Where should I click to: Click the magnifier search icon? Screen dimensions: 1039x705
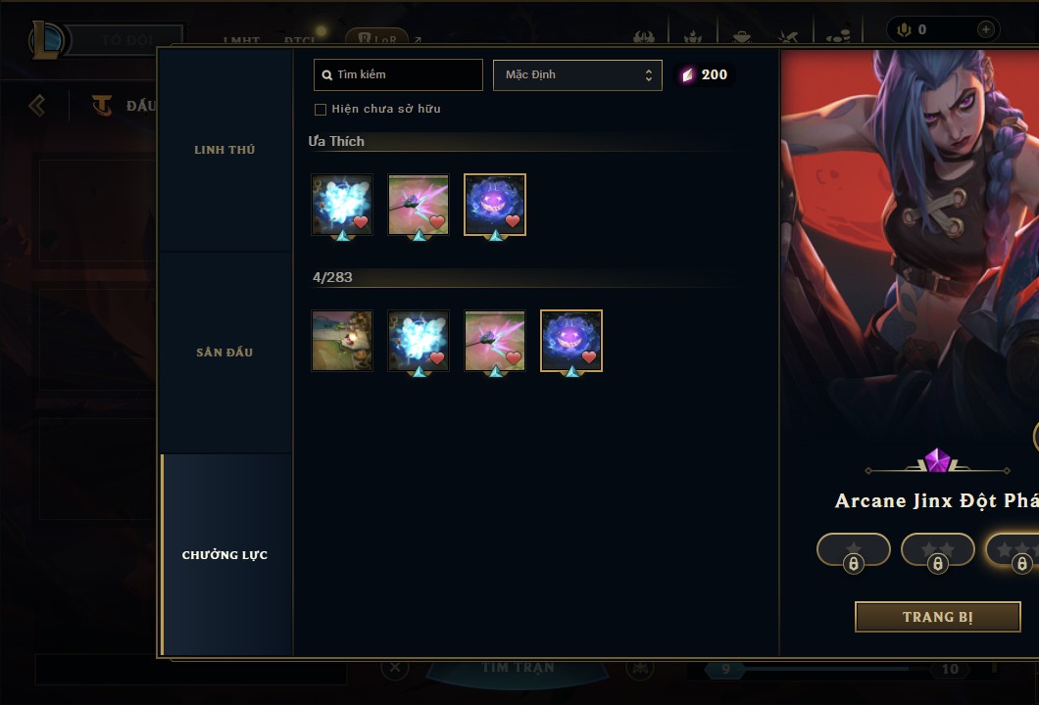coord(326,74)
